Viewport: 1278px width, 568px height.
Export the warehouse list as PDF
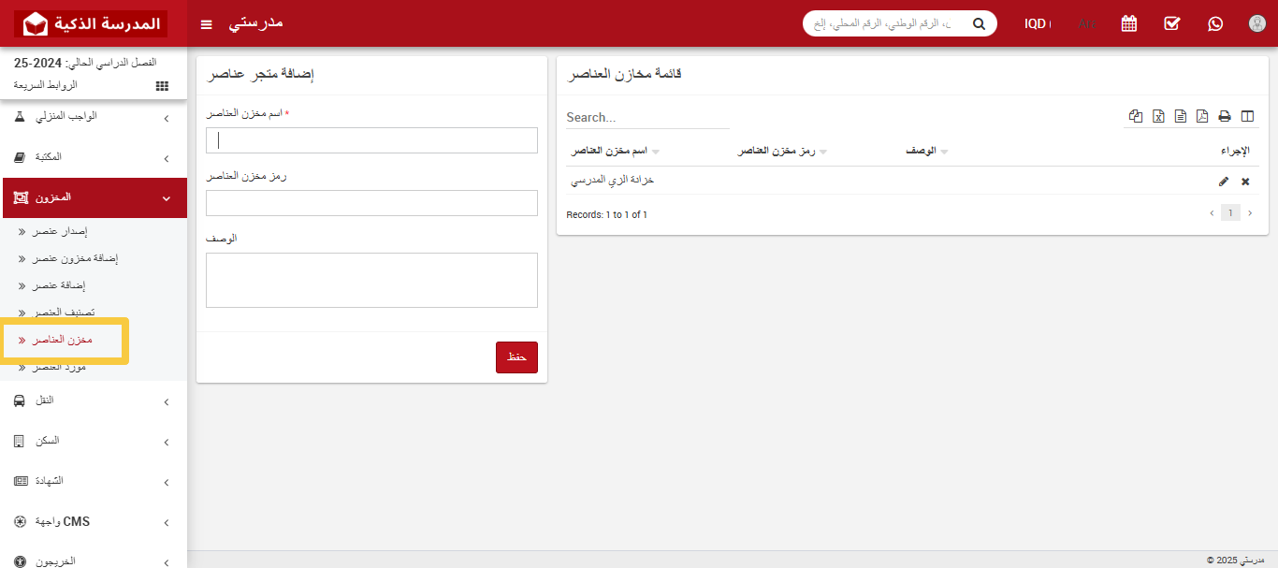pyautogui.click(x=1202, y=116)
